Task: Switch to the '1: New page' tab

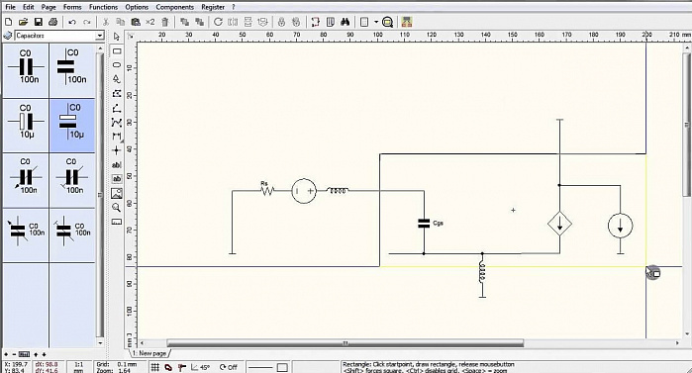Action: click(150, 353)
